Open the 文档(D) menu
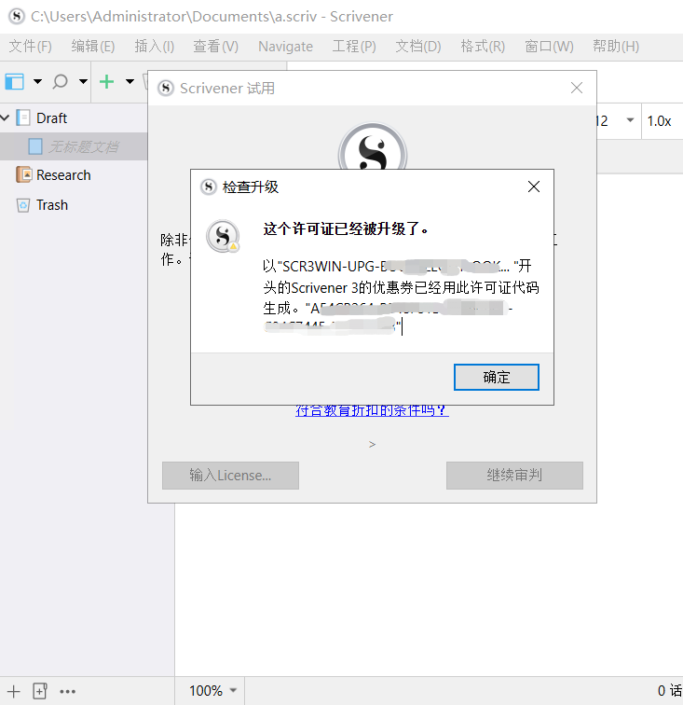 click(x=417, y=47)
